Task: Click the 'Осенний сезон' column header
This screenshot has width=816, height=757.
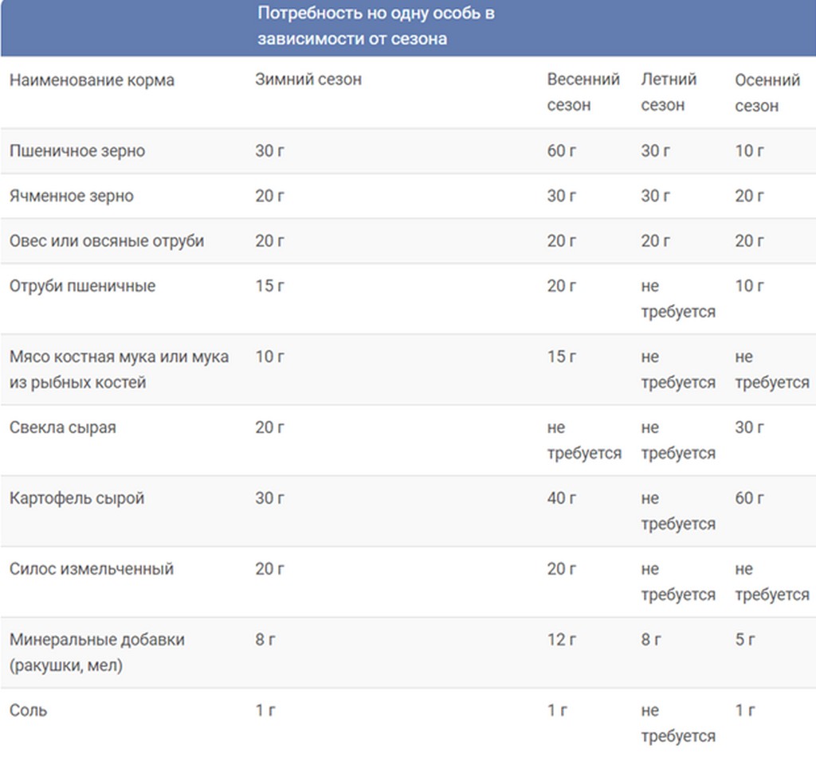Action: (767, 92)
